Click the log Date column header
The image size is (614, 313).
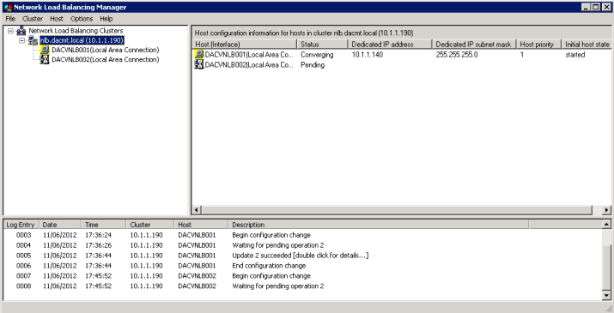pos(60,225)
